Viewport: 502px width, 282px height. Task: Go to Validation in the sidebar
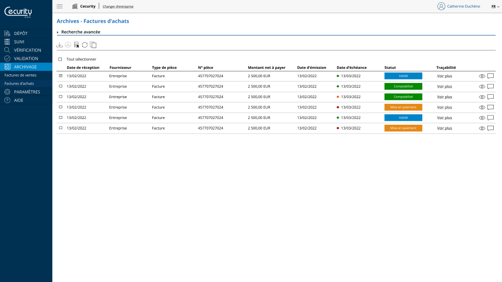pos(26,58)
